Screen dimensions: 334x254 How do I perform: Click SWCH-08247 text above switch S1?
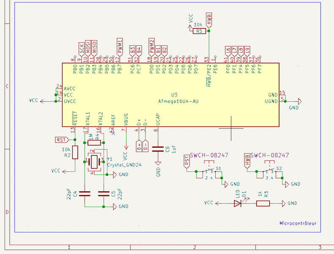pyautogui.click(x=209, y=155)
